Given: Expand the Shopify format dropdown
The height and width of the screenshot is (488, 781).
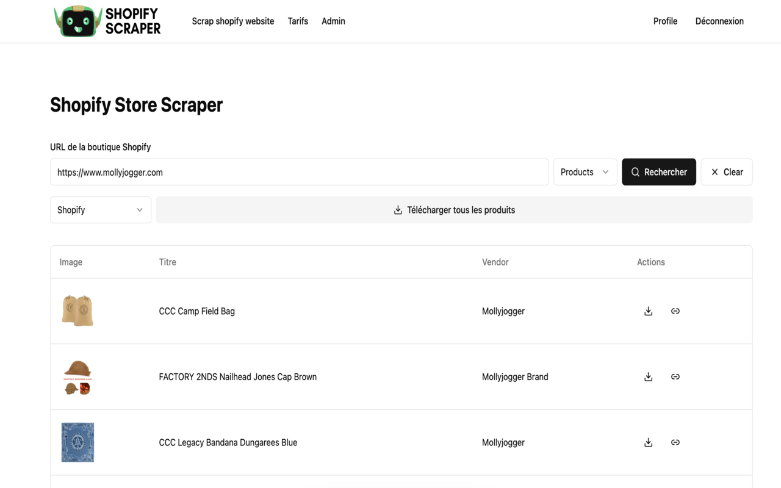Looking at the screenshot, I should 101,210.
